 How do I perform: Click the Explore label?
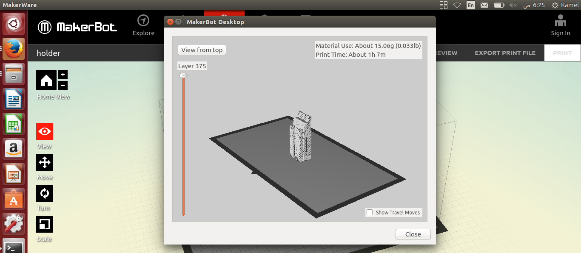[143, 33]
